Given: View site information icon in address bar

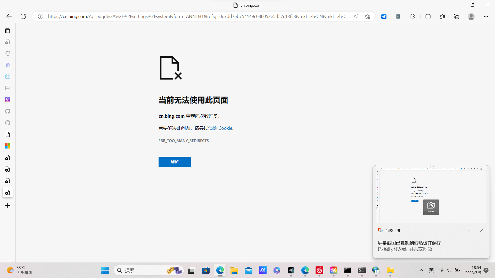Looking at the screenshot, I should [40, 16].
